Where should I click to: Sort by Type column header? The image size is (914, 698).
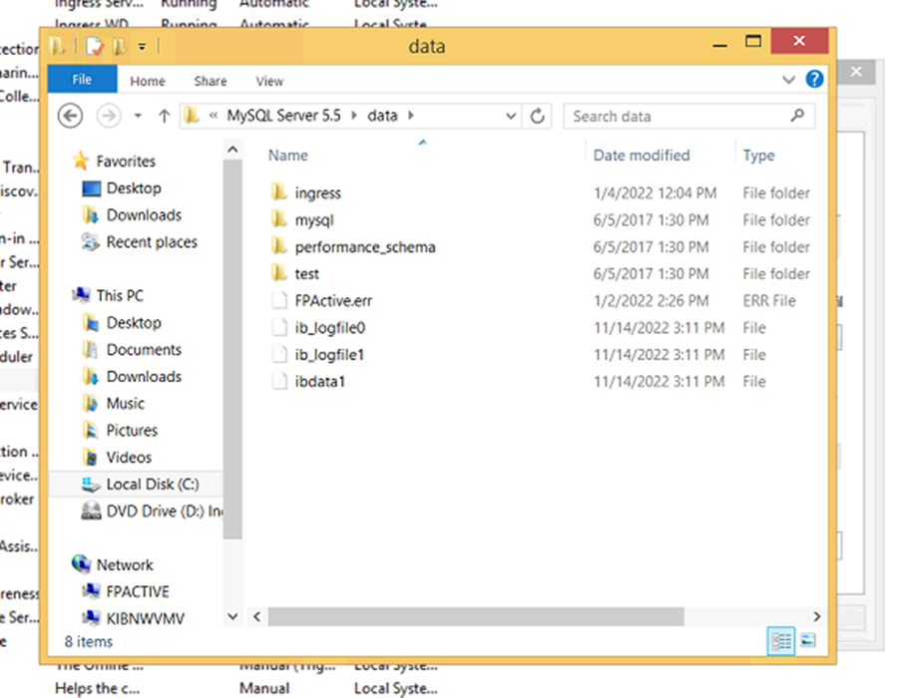click(x=758, y=155)
